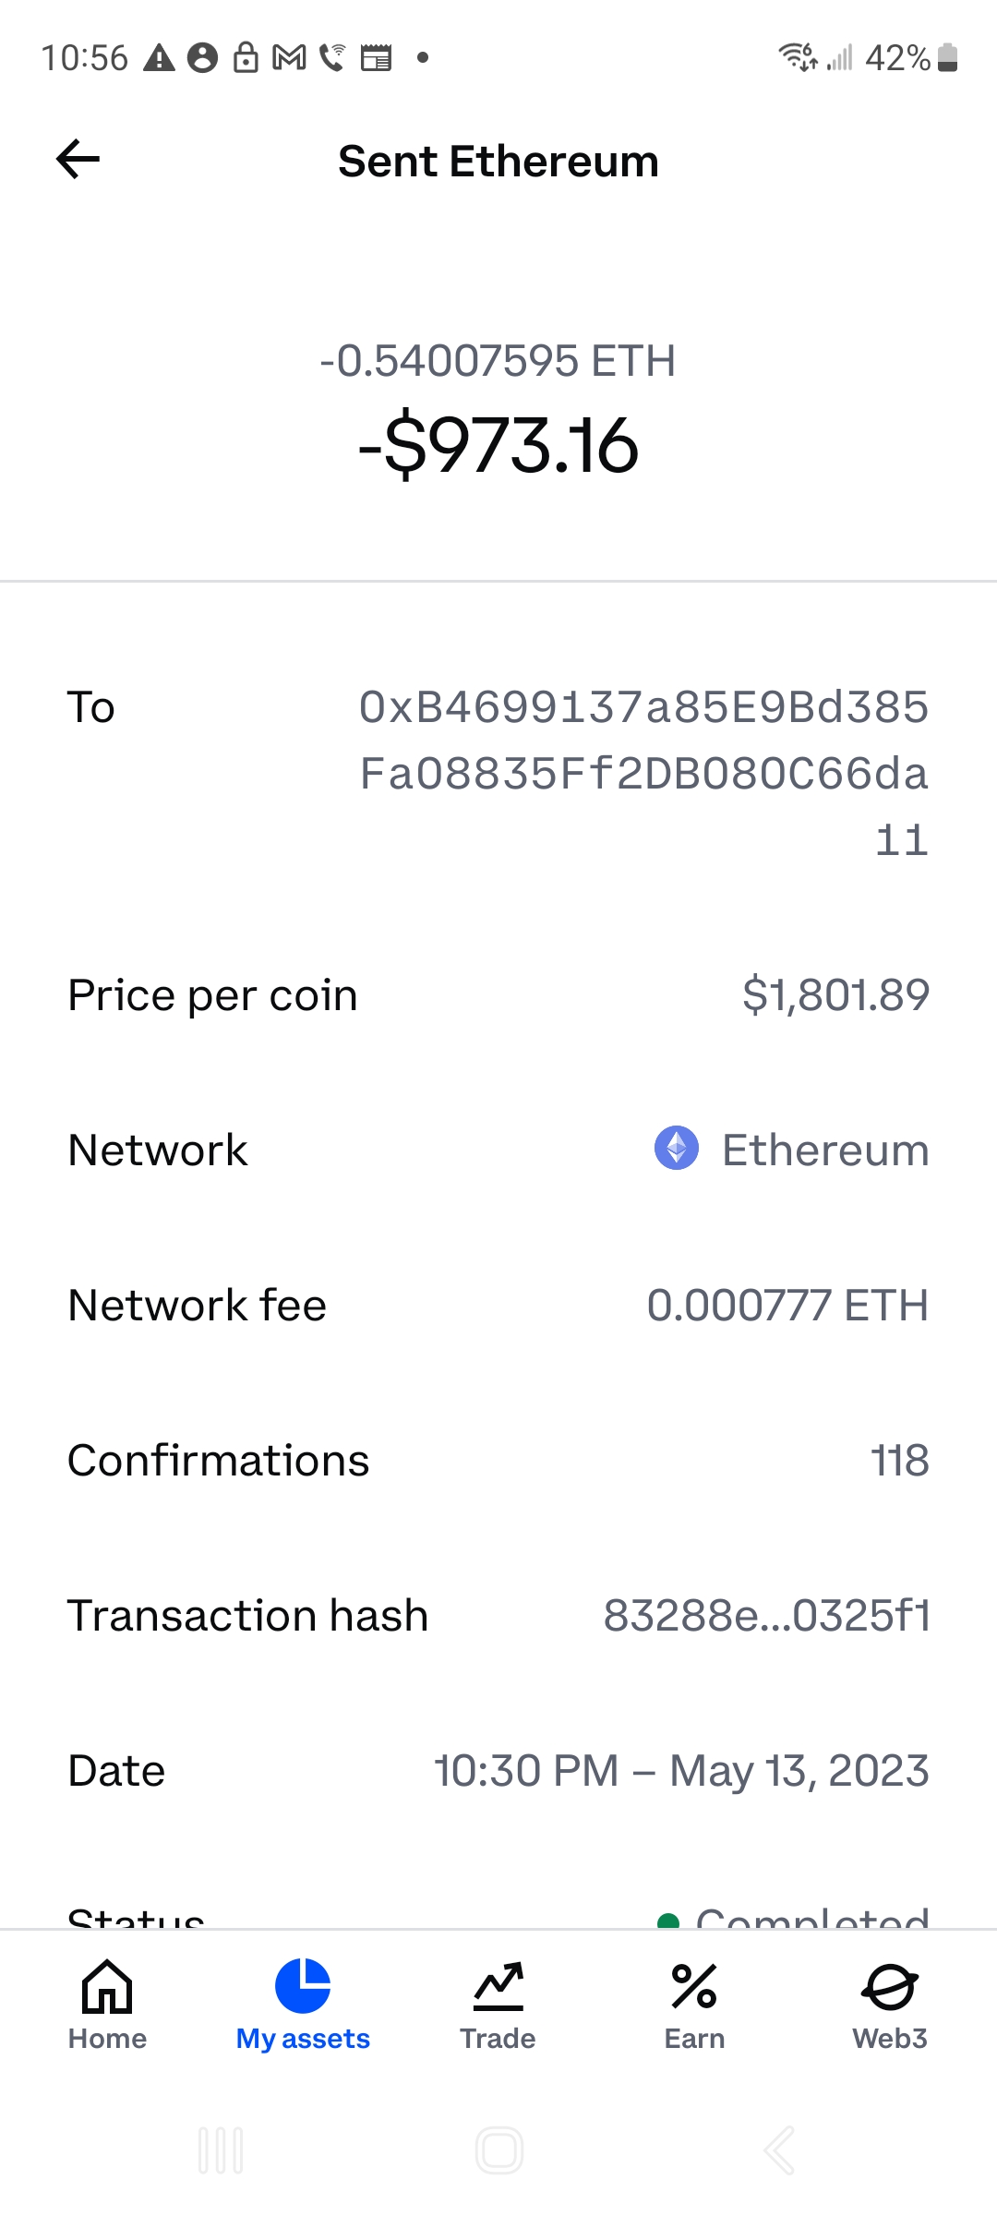Tap the recipient wallet address
Screen dimensions: 997x2216
643,773
